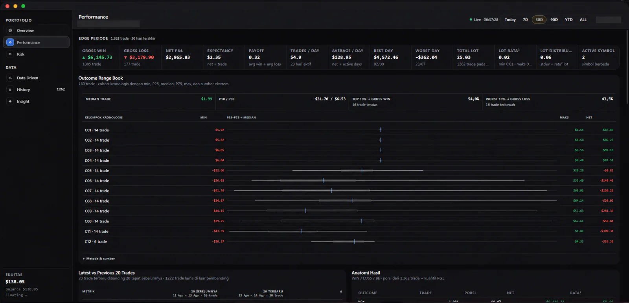Open the Payoff 0.32 card
The width and height of the screenshot is (629, 303).
click(x=265, y=57)
